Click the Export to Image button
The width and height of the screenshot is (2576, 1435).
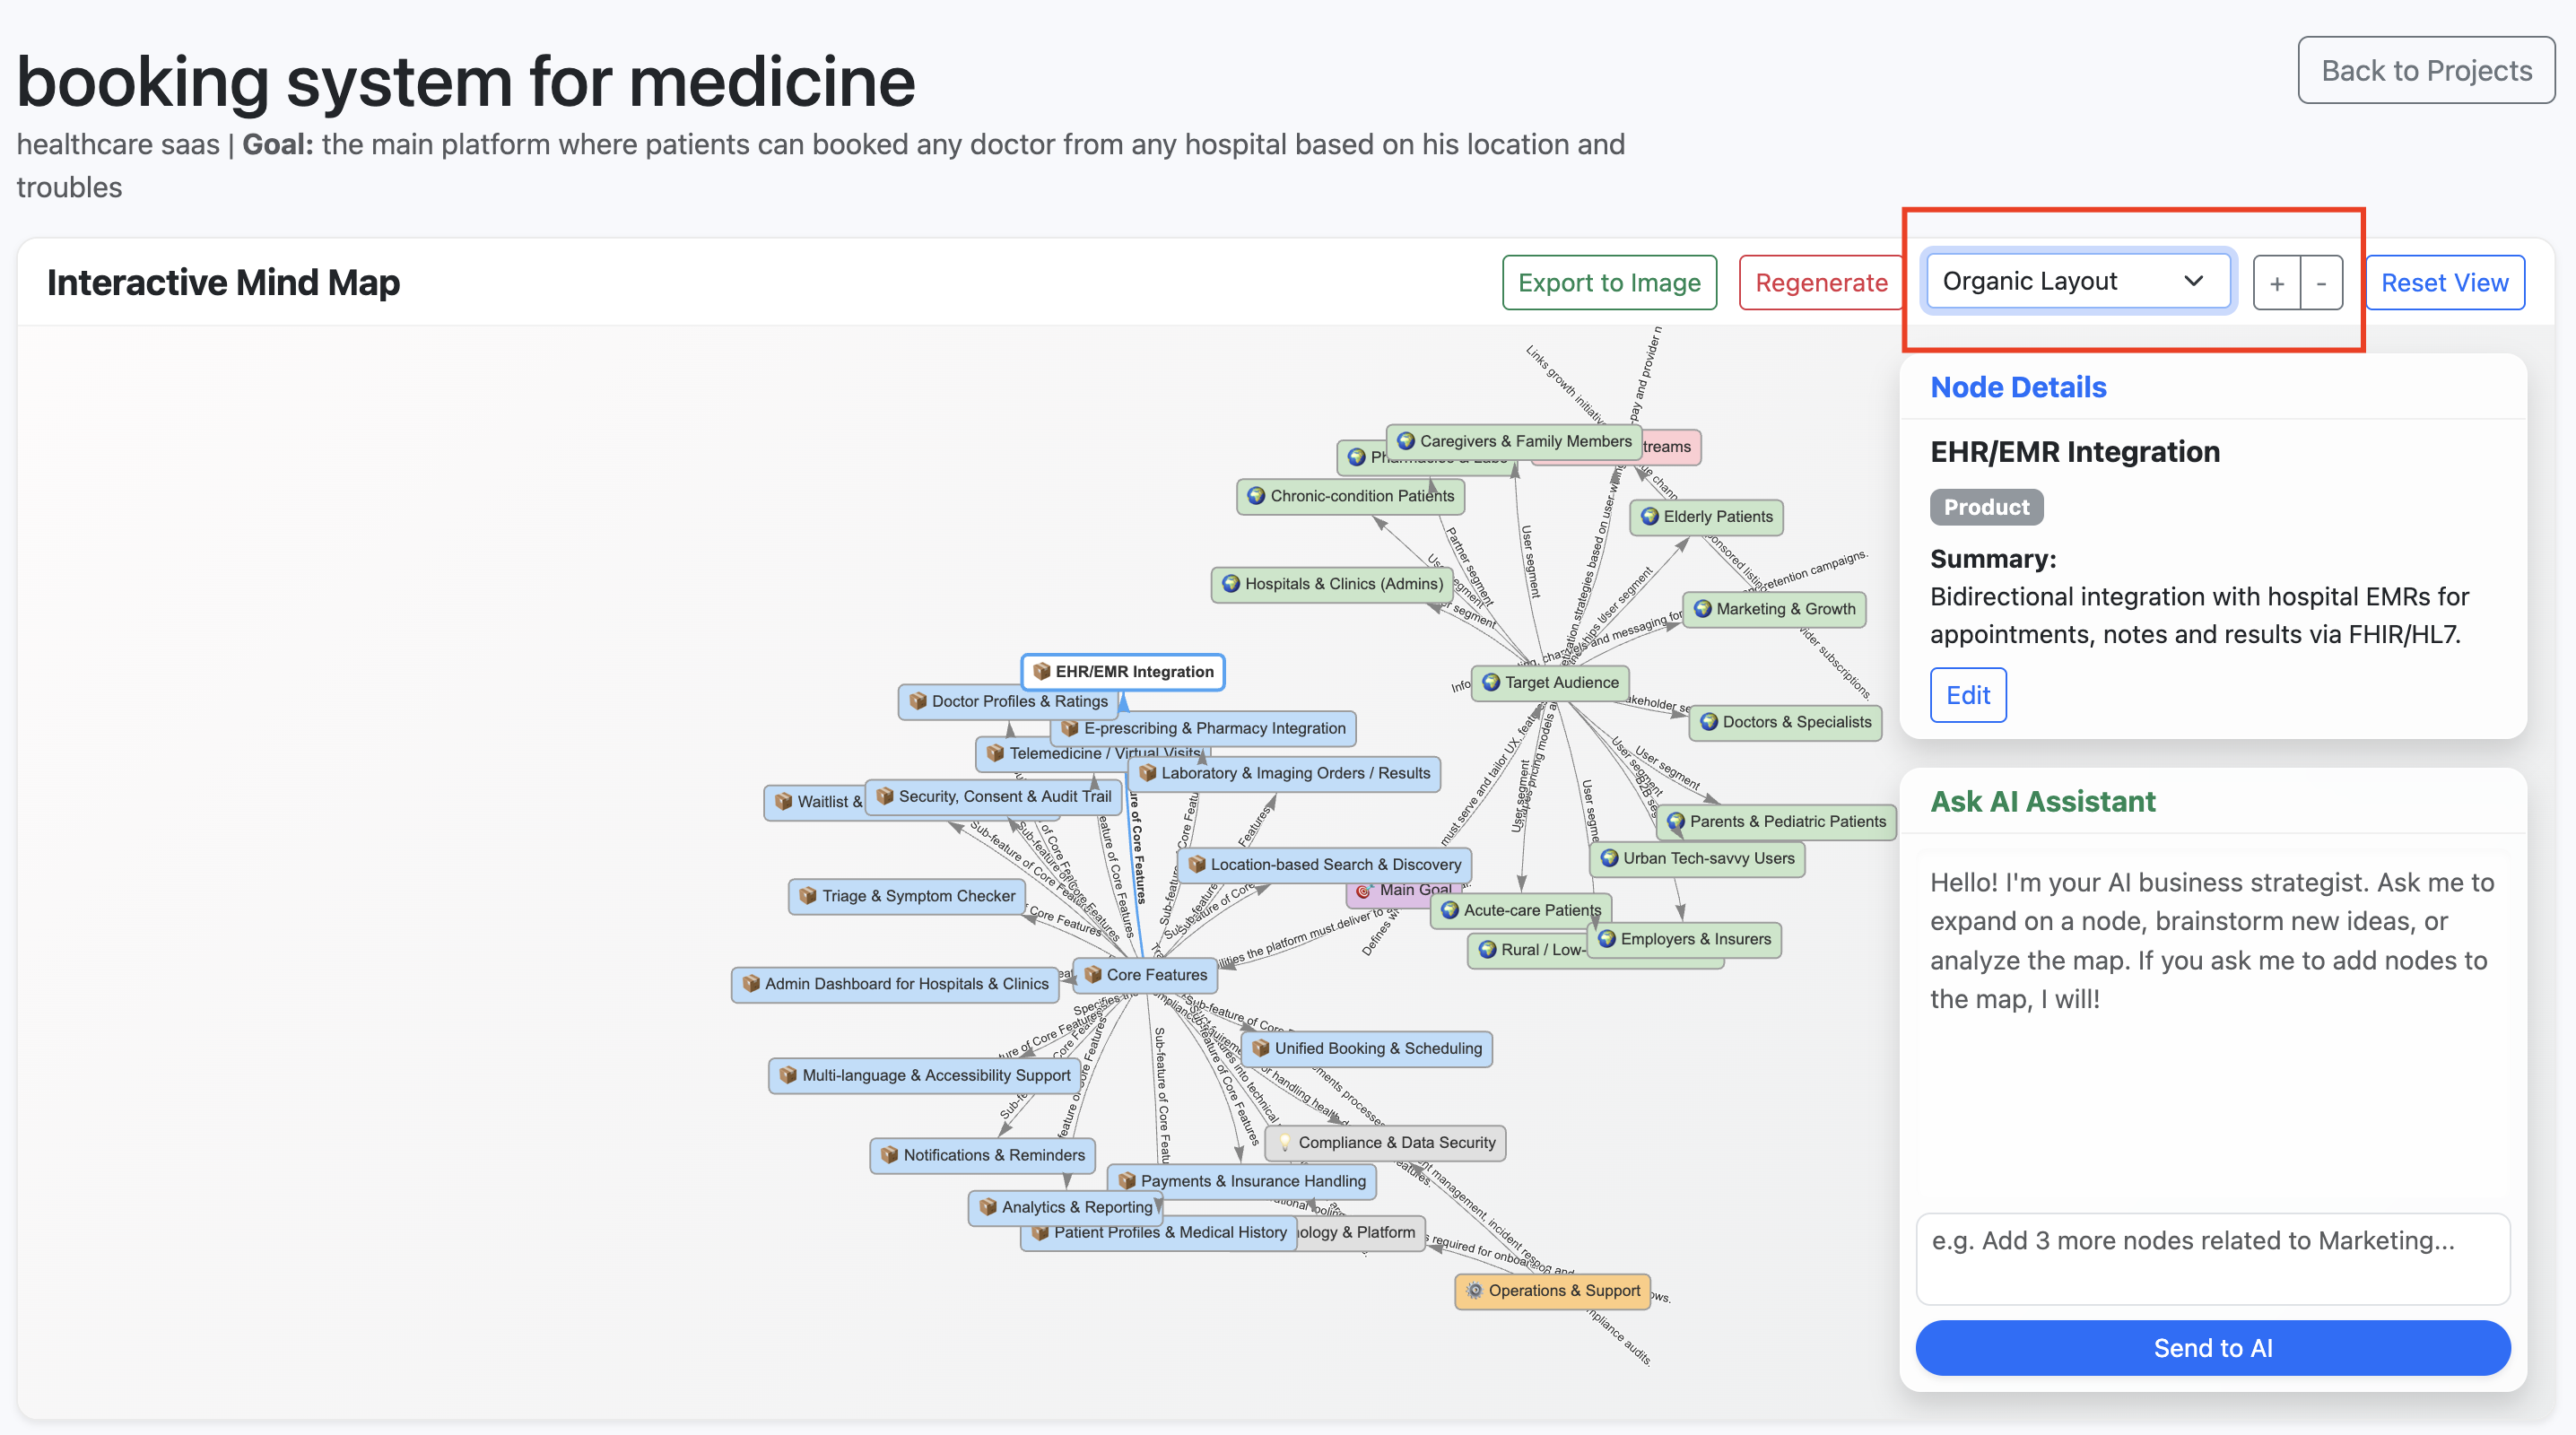(1608, 283)
